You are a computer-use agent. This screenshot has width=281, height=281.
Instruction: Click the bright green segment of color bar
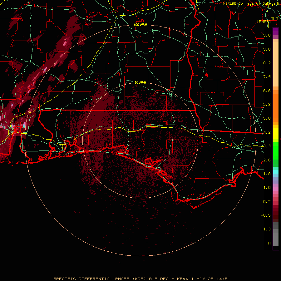276,151
